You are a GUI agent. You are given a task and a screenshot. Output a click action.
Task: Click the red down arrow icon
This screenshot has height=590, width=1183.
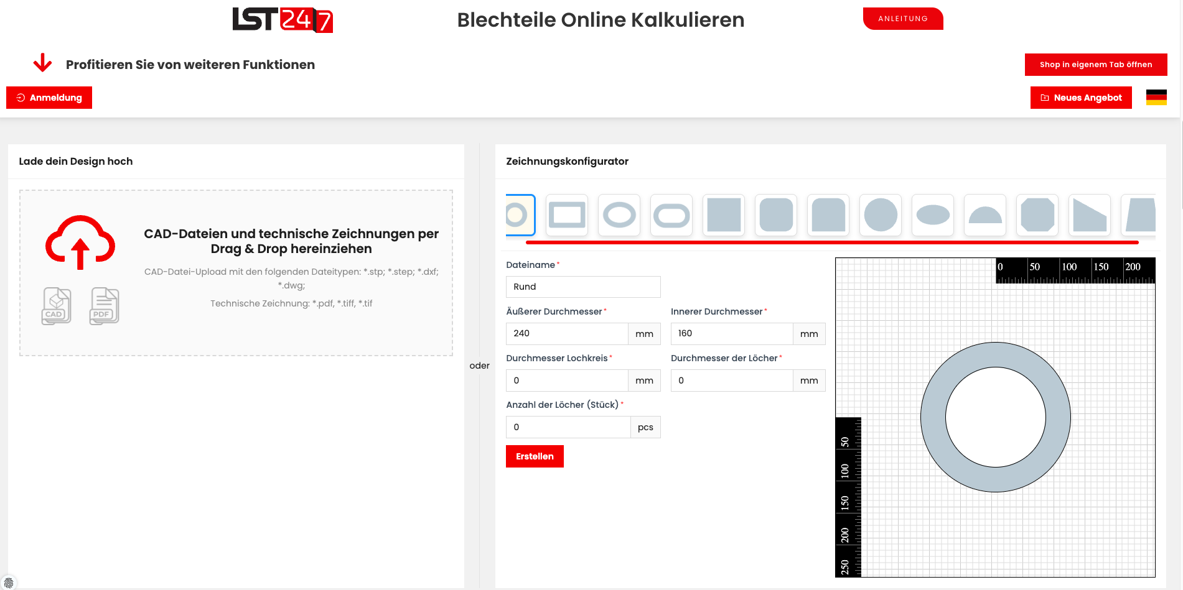click(x=42, y=63)
